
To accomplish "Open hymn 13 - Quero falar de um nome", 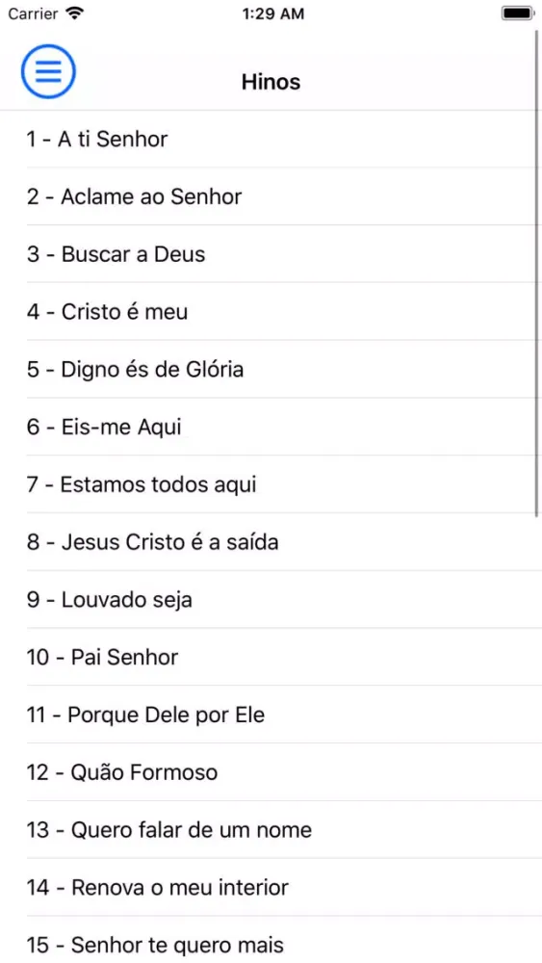I will pyautogui.click(x=271, y=830).
